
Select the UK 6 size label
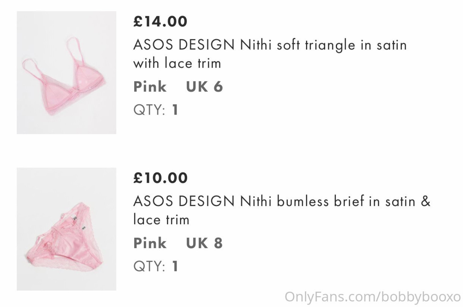(204, 87)
